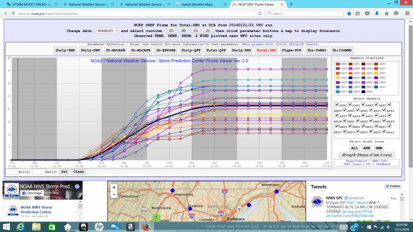413x232 pixels.
Task: Toggle the MBN1 member checkbox
Action: pyautogui.click(x=345, y=121)
